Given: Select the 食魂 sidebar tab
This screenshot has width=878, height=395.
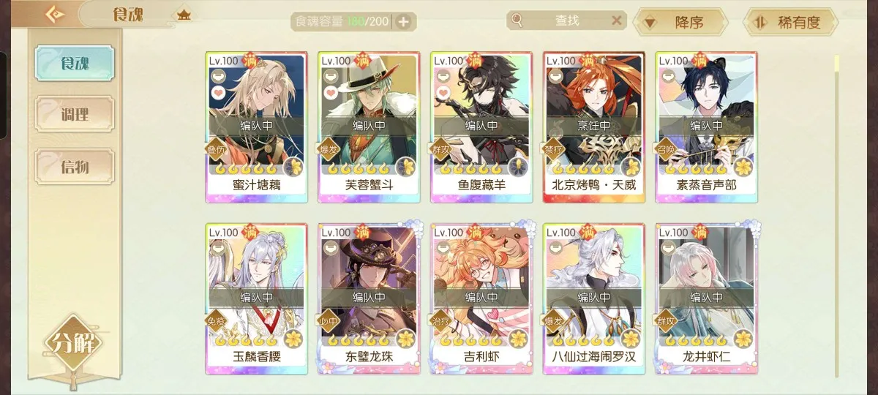Looking at the screenshot, I should point(75,63).
